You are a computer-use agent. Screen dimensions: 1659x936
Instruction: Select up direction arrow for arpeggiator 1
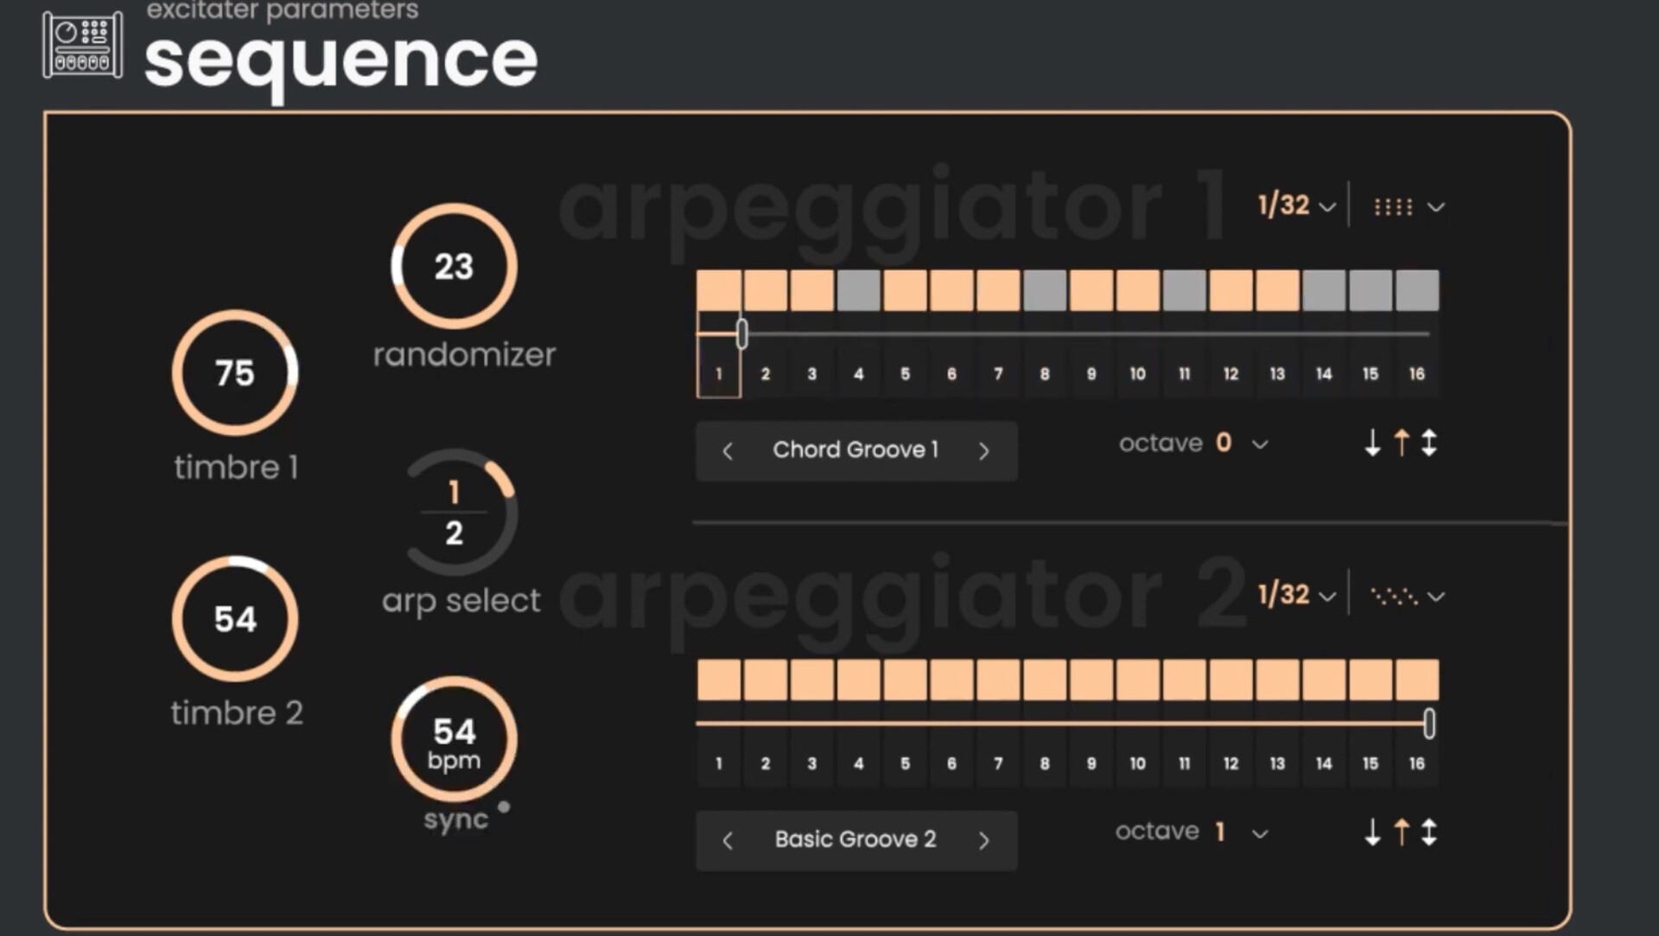tap(1402, 443)
